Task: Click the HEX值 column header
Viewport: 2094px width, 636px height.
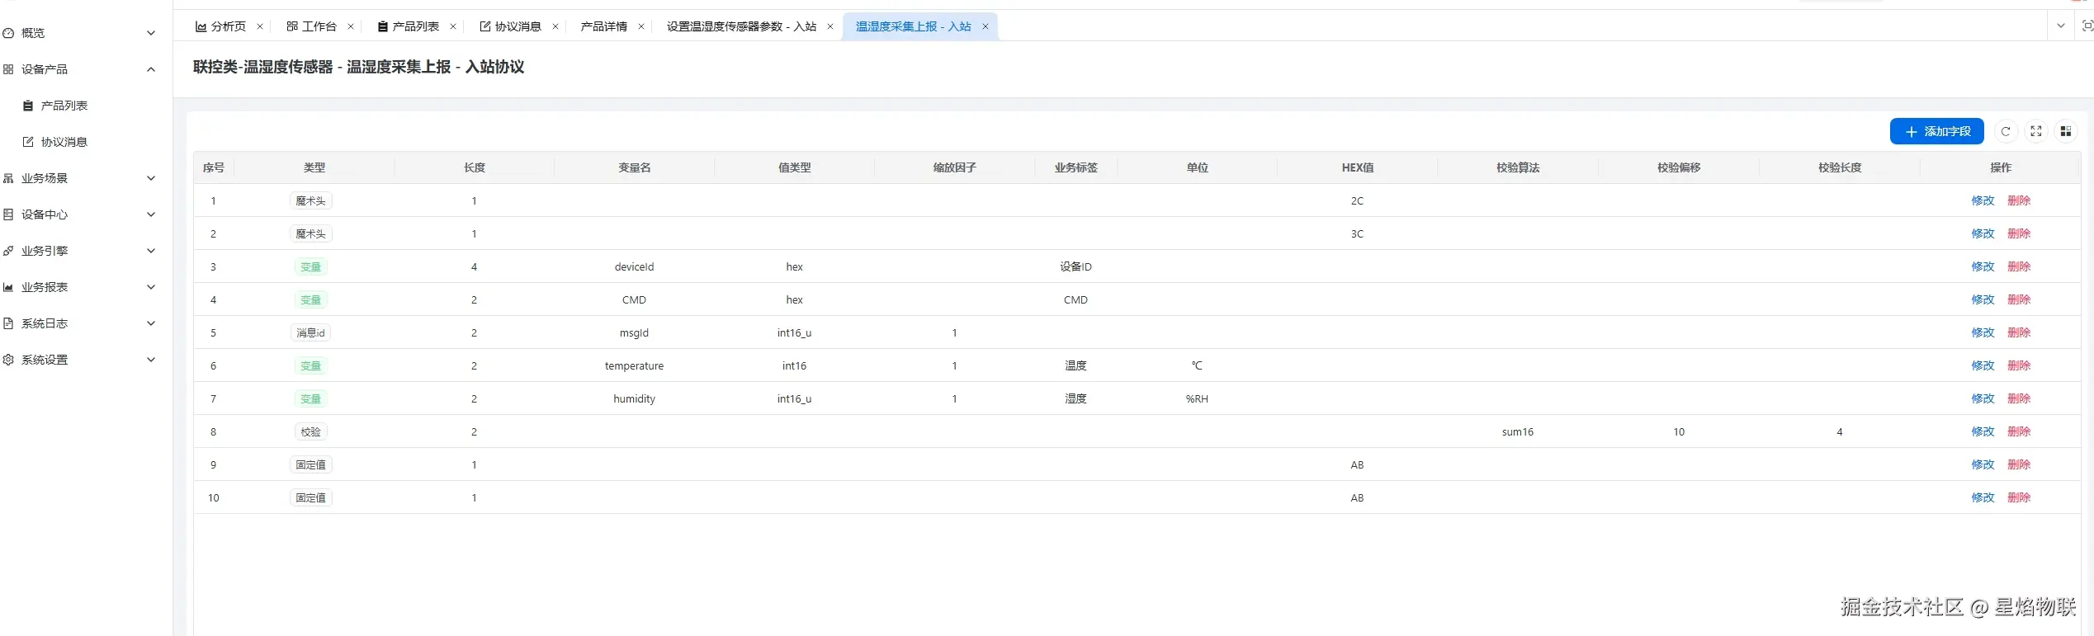Action: [x=1358, y=167]
